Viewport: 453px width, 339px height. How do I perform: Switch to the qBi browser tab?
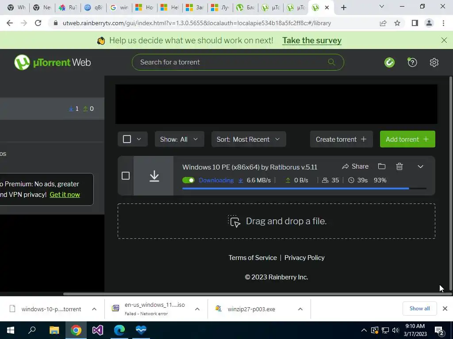[93, 8]
